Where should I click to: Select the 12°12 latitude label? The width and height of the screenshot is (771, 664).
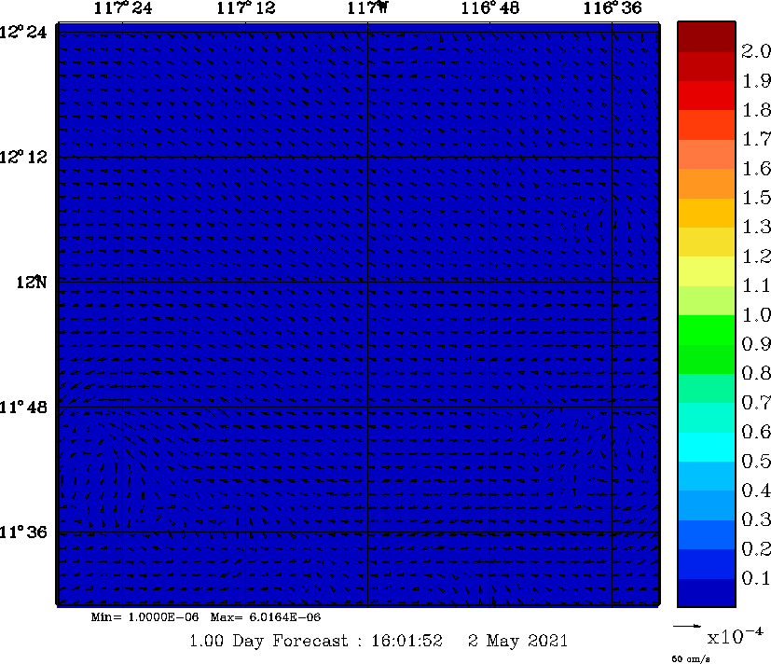(23, 158)
